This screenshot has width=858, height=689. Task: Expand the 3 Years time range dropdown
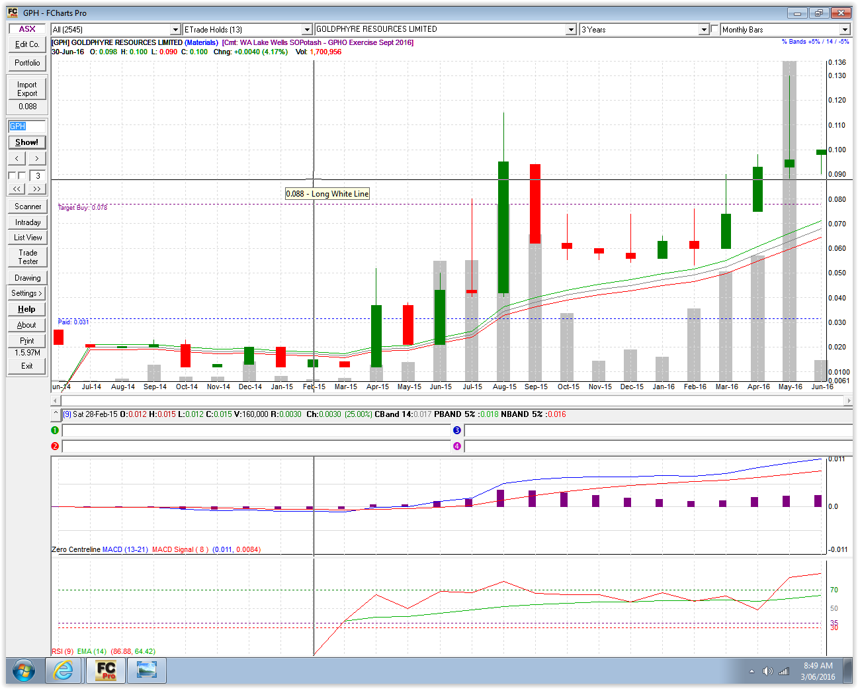(x=704, y=30)
